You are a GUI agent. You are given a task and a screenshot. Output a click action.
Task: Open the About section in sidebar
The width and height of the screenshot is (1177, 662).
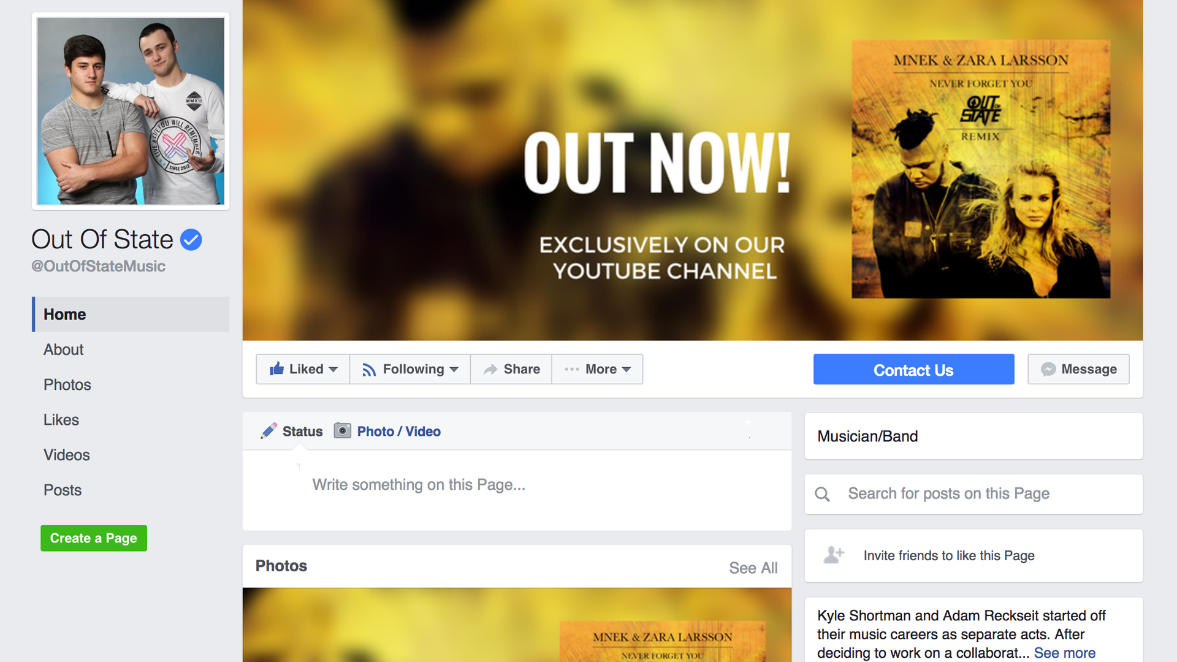[63, 349]
